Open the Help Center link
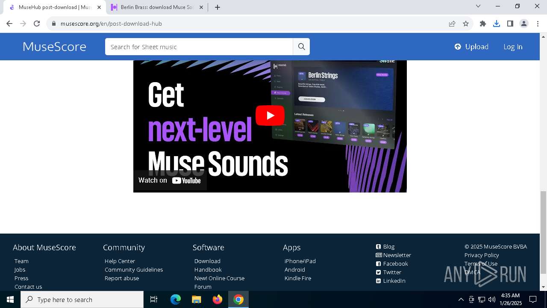Screen dimensions: 547x308 (120, 261)
